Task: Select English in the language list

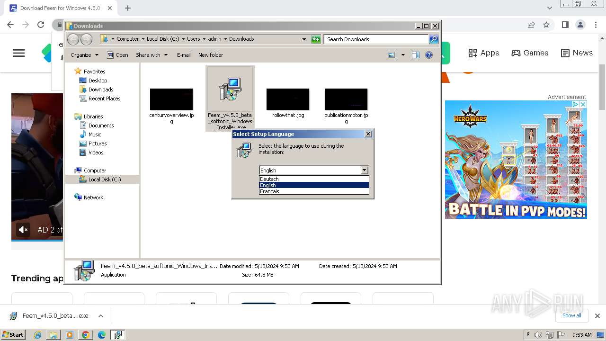Action: point(314,185)
